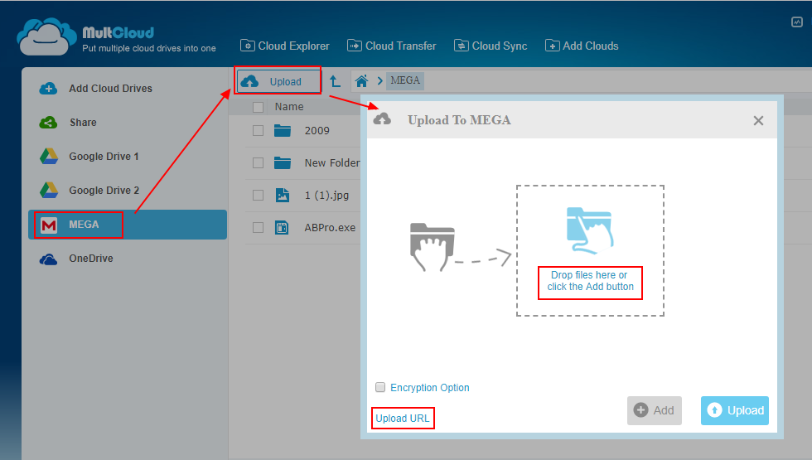Click the Cloud Sync icon

[x=461, y=46]
